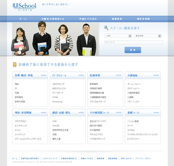Click more in the 医療事務 card
The width and height of the screenshot is (174, 166).
tap(119, 75)
